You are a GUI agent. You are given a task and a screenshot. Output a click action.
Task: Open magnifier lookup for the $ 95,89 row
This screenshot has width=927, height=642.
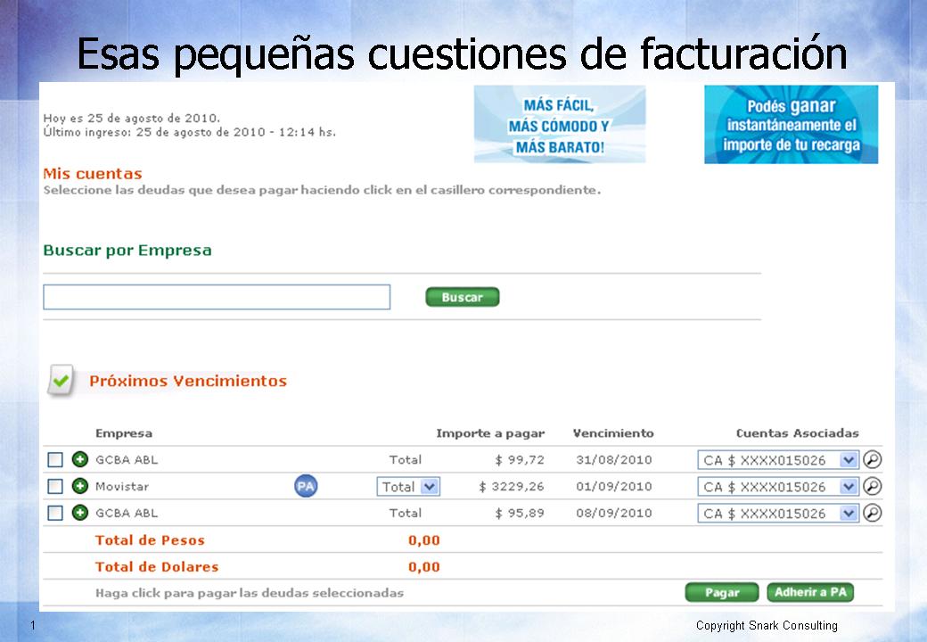pos(873,513)
